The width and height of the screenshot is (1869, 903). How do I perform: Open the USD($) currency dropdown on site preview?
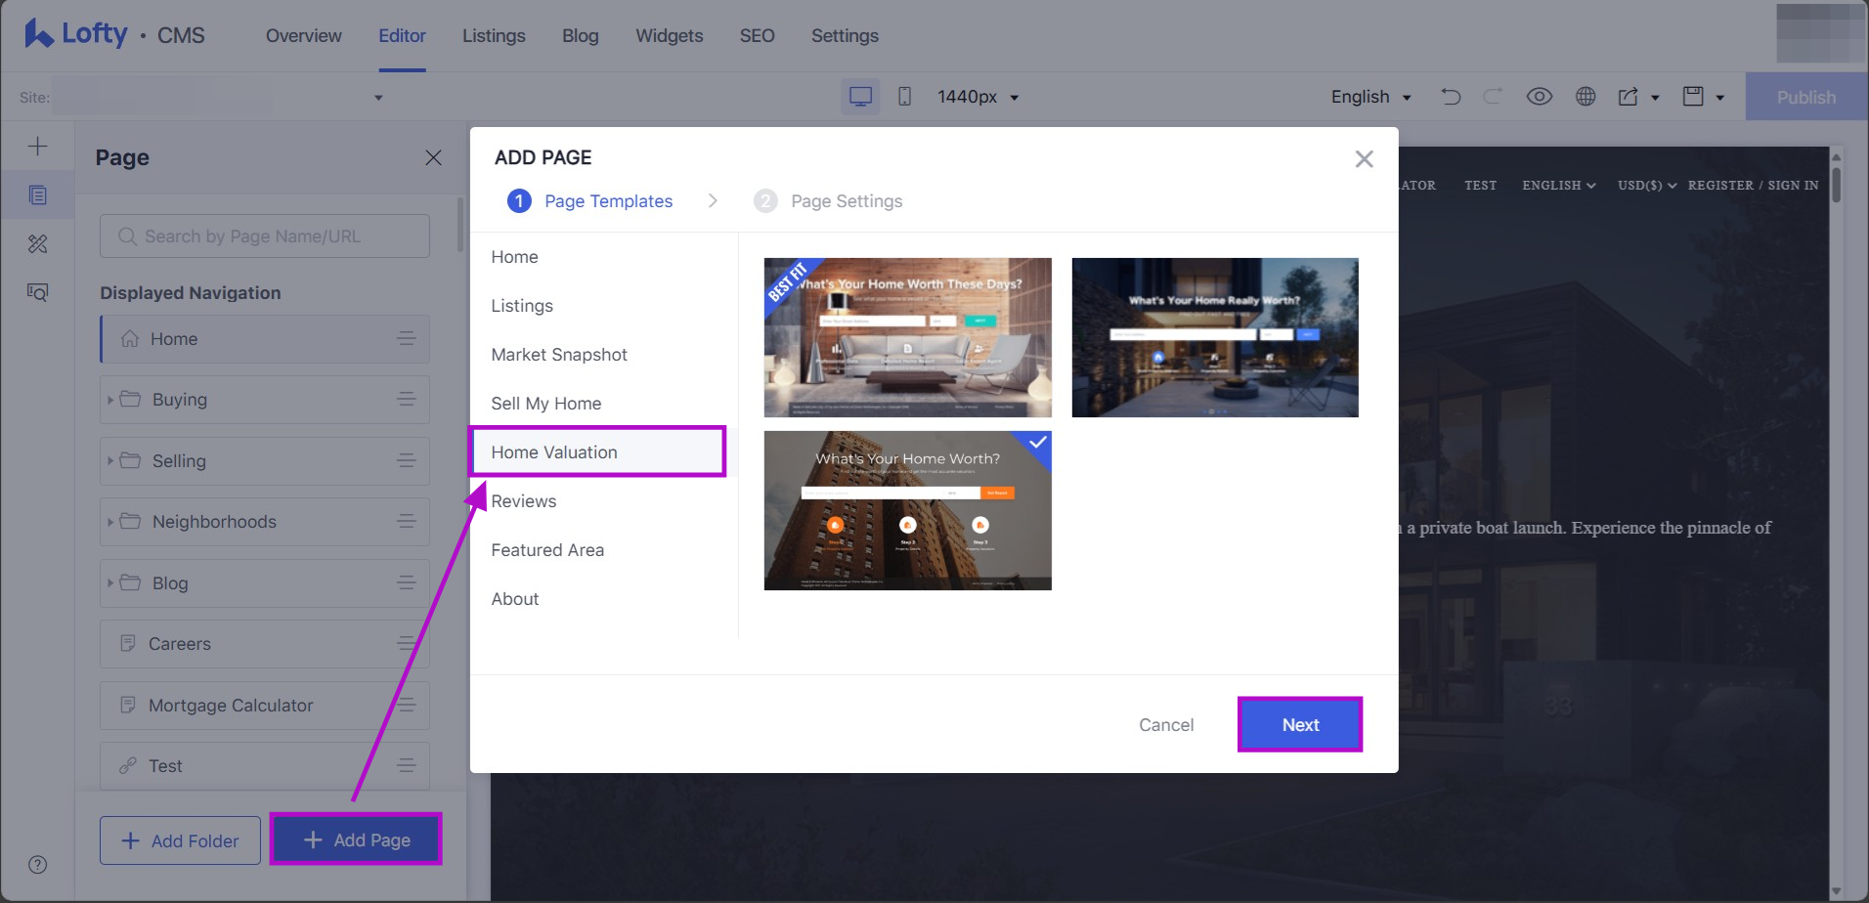tap(1647, 186)
